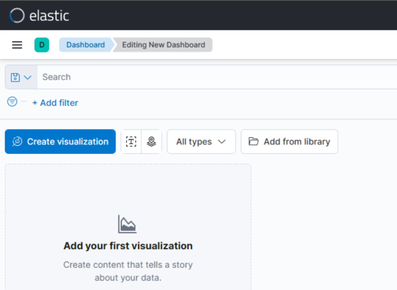This screenshot has width=397, height=290.
Task: Click the Add from library button
Action: point(289,142)
